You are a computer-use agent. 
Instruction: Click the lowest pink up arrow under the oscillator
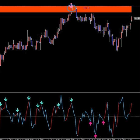[x=96, y=136]
